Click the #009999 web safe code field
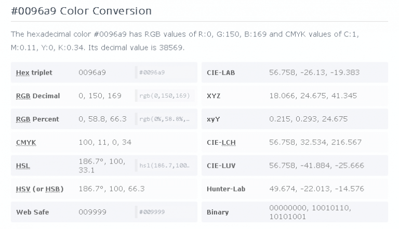 tap(165, 212)
